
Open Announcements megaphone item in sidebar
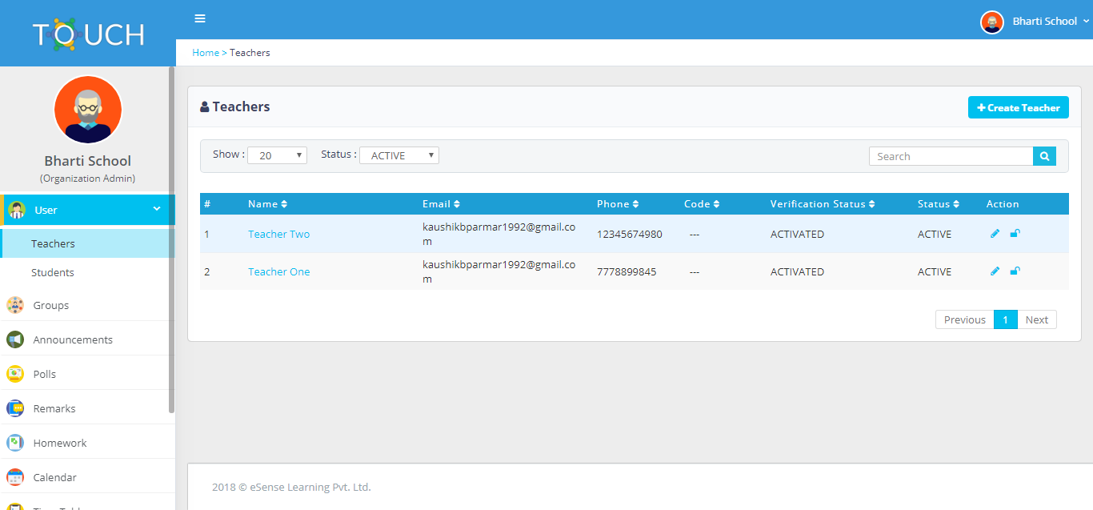(x=72, y=339)
